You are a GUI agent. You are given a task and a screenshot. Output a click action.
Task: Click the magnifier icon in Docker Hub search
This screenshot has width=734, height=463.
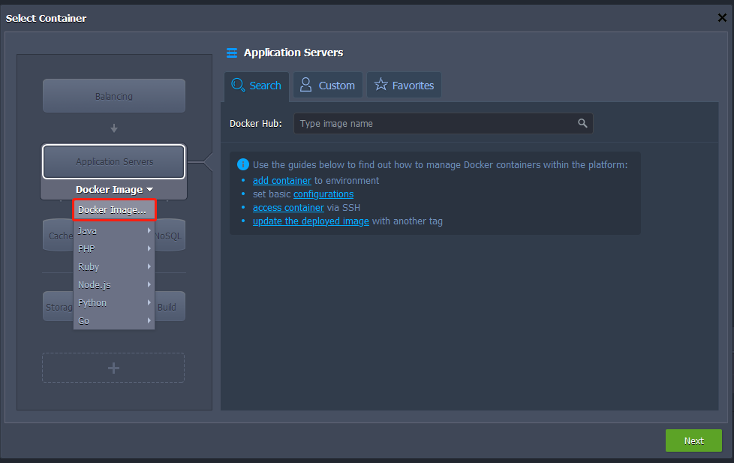pyautogui.click(x=582, y=124)
